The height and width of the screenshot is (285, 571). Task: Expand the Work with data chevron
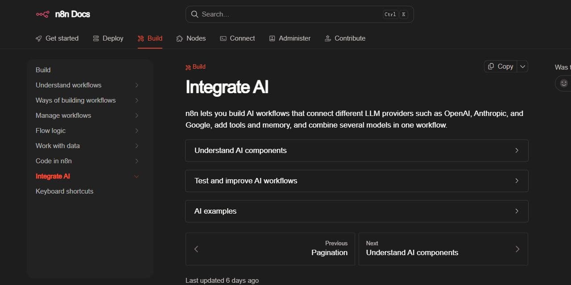tap(137, 146)
